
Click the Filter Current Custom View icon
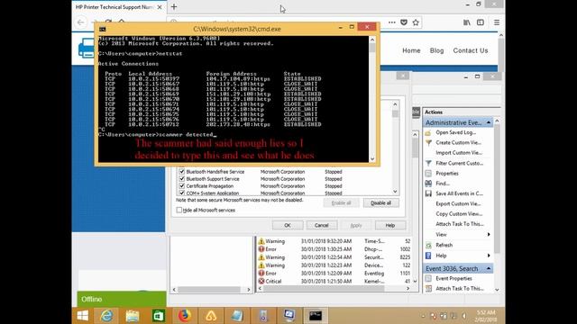[x=428, y=163]
